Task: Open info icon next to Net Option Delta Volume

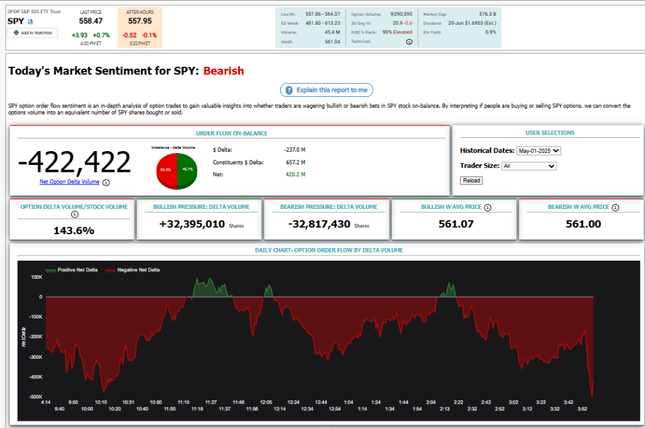Action: [106, 183]
